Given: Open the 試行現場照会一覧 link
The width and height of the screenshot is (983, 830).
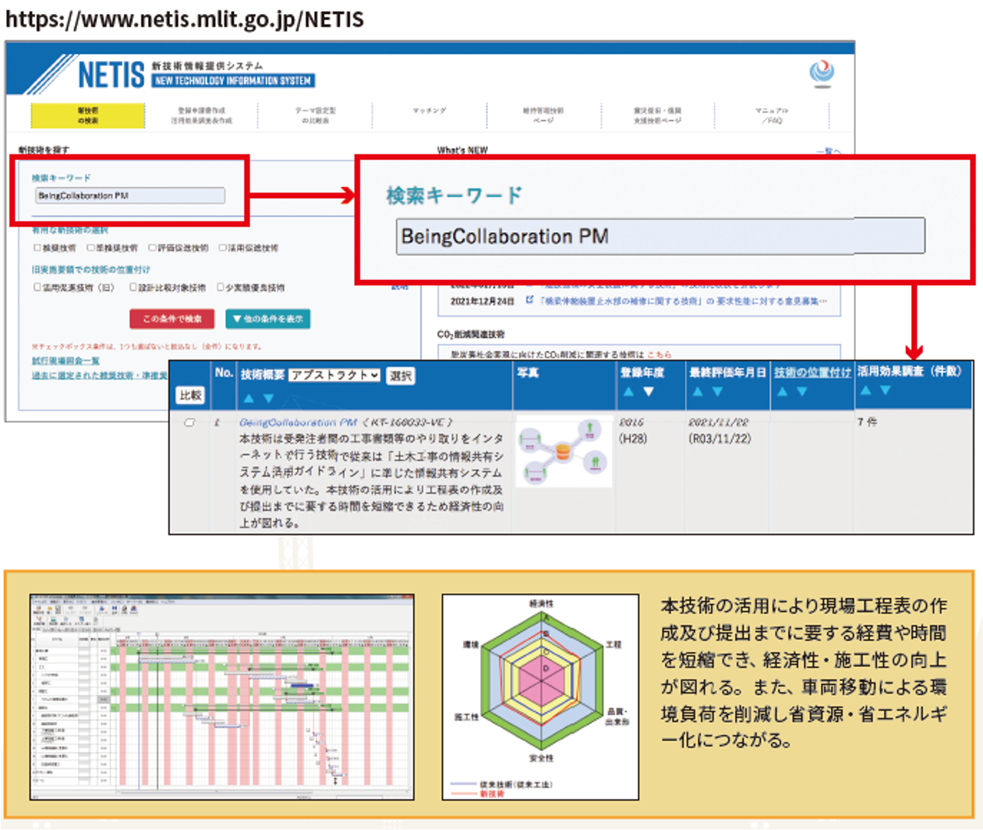Looking at the screenshot, I should (65, 360).
